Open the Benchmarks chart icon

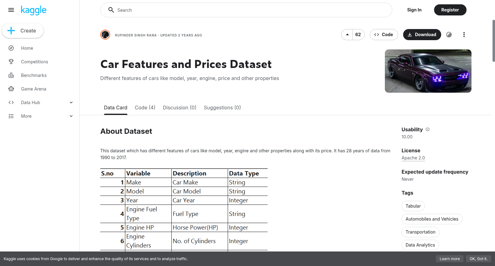point(11,75)
